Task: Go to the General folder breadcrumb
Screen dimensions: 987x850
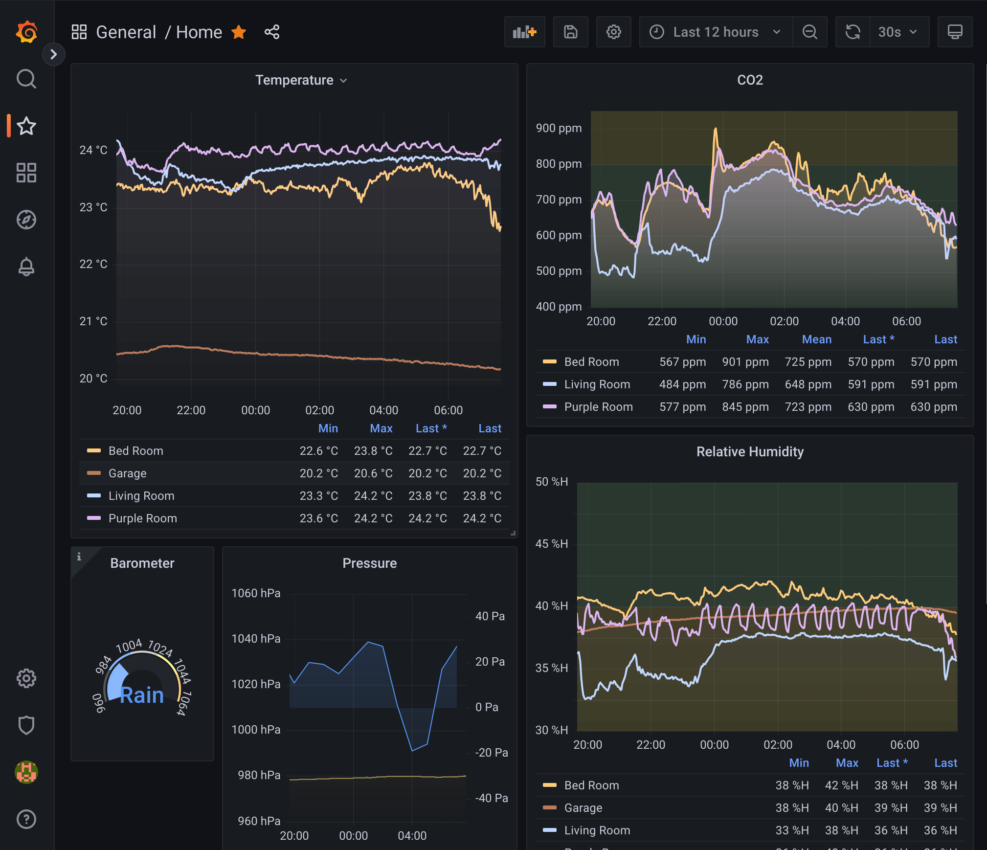Action: pyautogui.click(x=126, y=32)
